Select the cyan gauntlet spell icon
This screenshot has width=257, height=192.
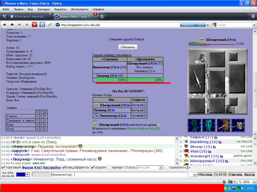[x=209, y=125]
